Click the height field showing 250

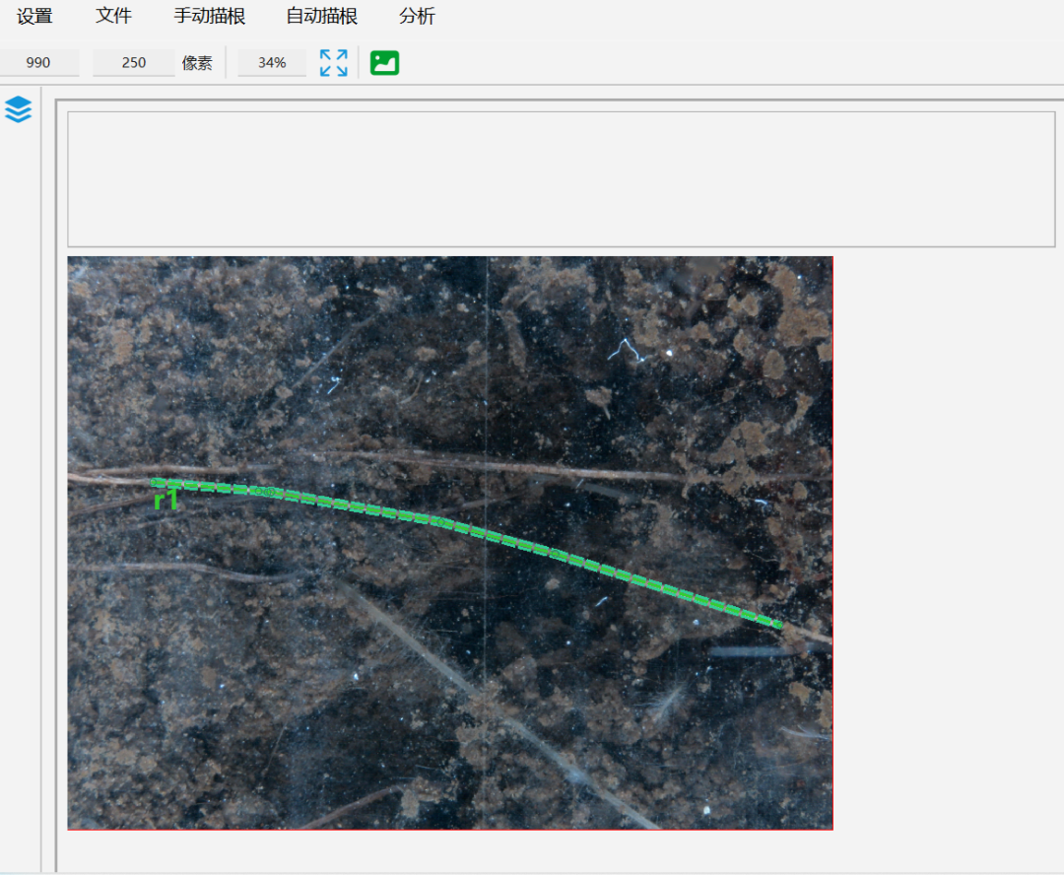[x=134, y=63]
